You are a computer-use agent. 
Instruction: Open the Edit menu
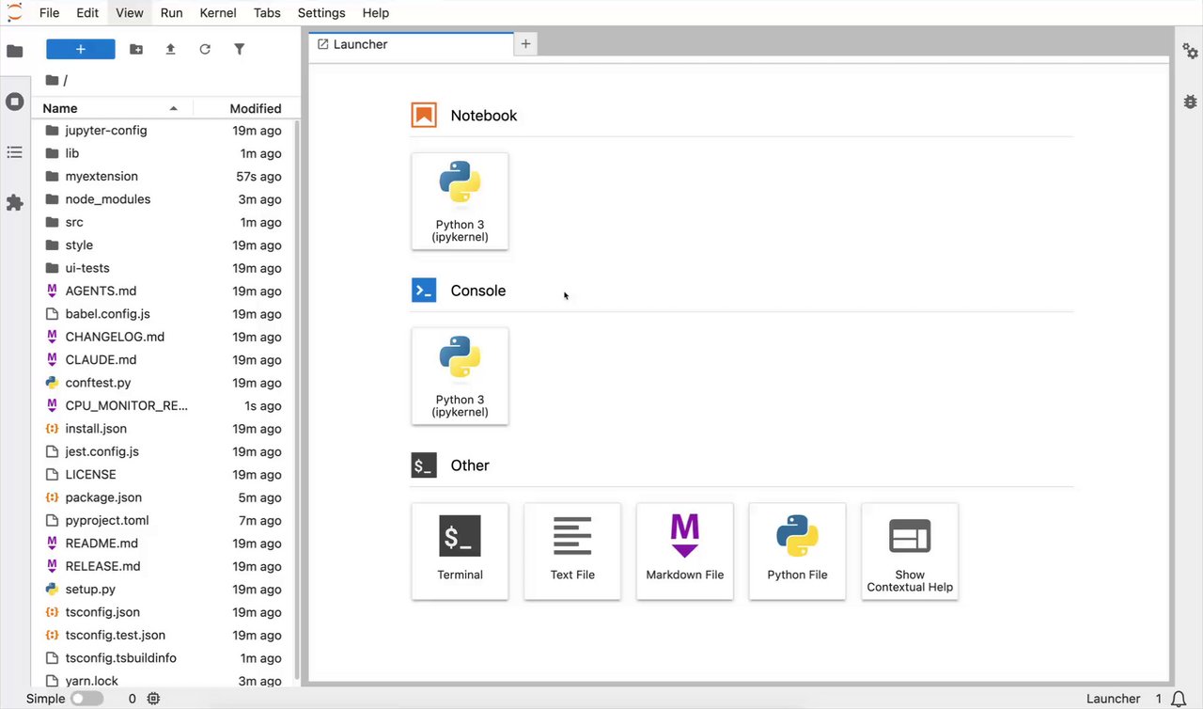tap(87, 13)
